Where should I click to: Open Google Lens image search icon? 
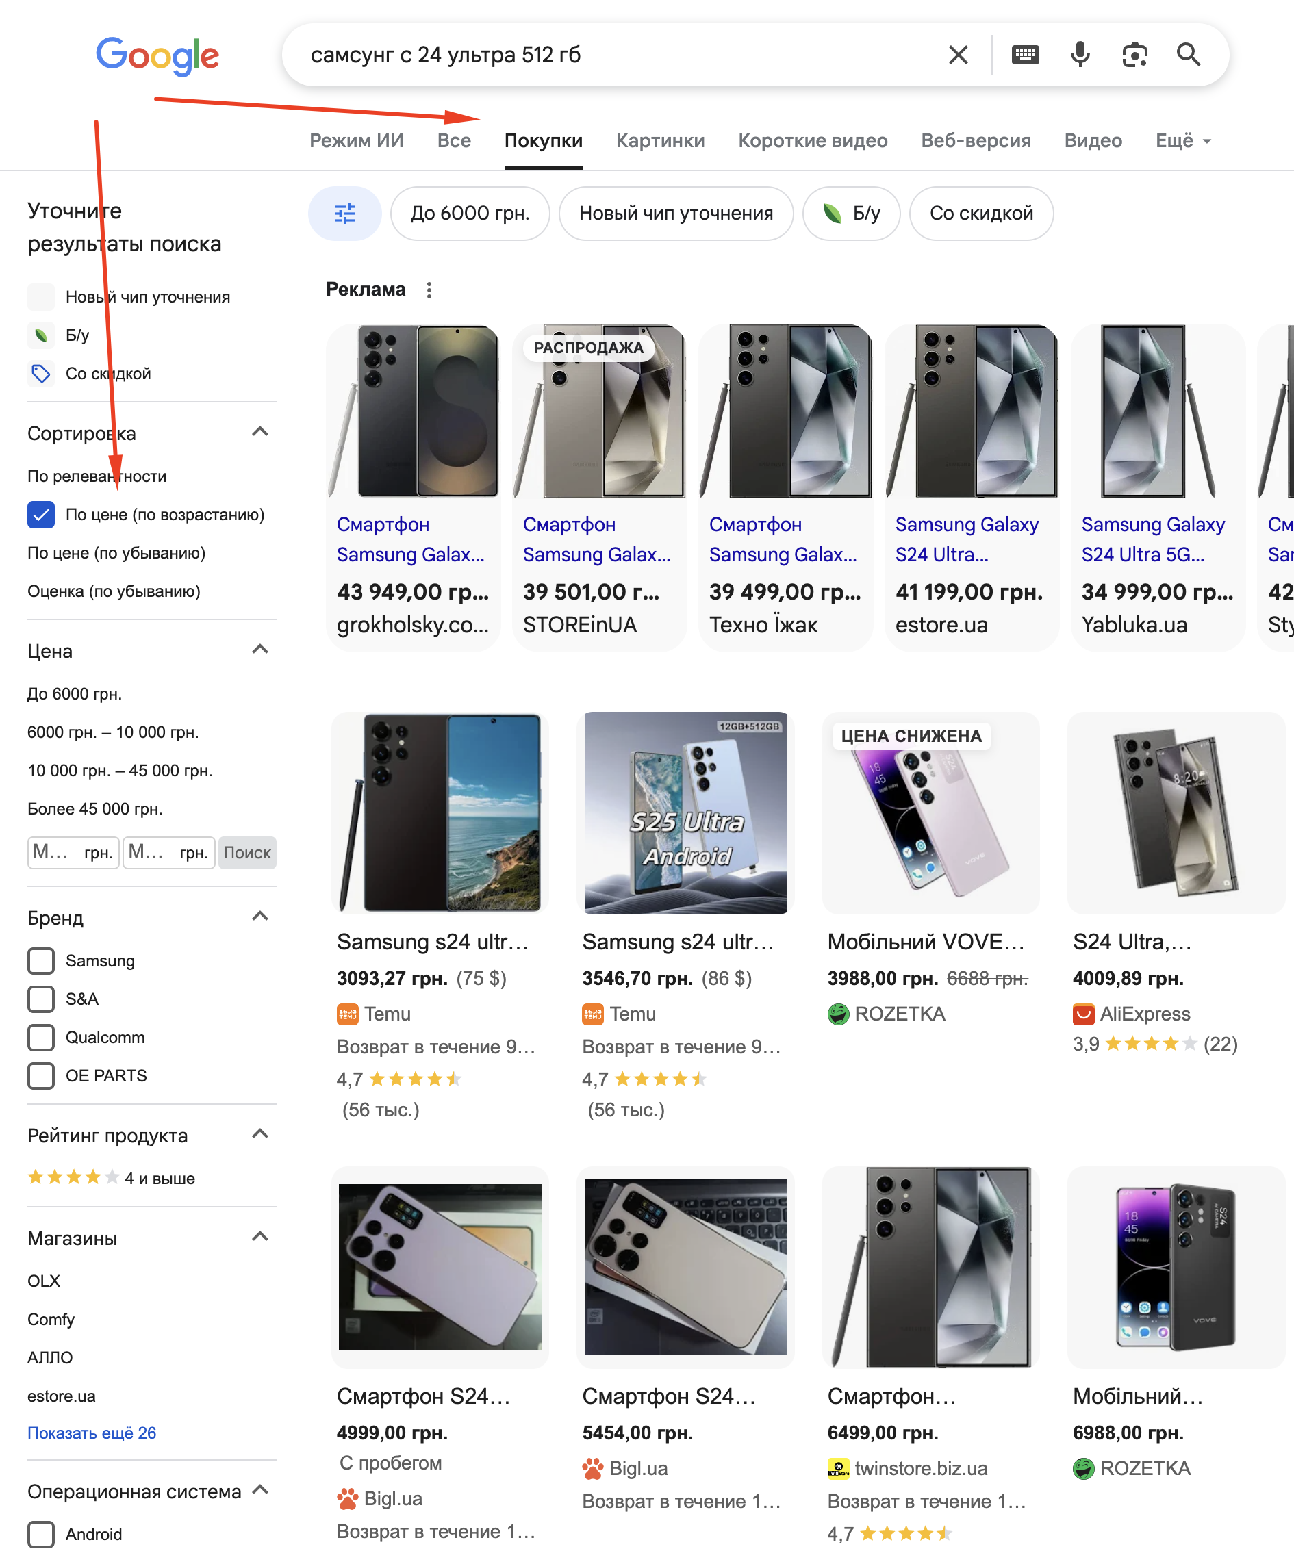1134,55
